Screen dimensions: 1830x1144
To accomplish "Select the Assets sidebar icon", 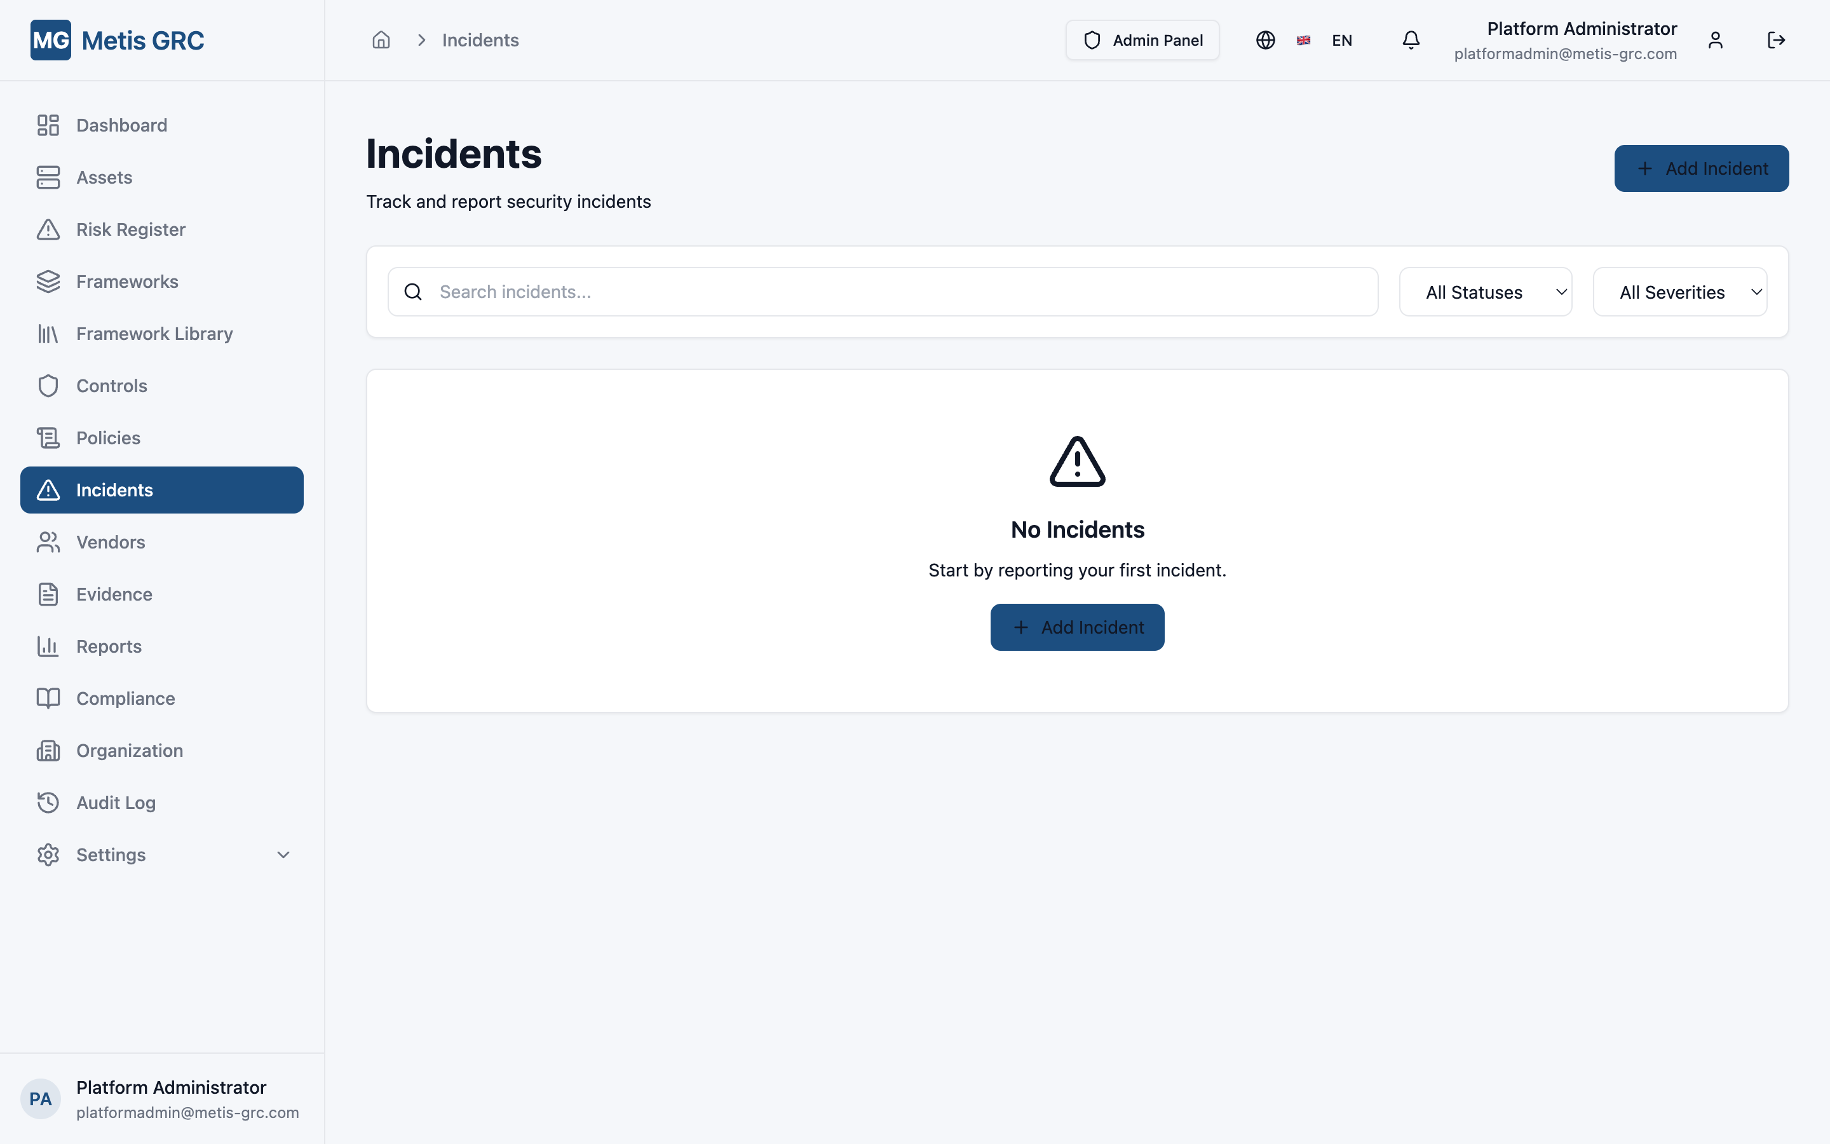I will (48, 177).
